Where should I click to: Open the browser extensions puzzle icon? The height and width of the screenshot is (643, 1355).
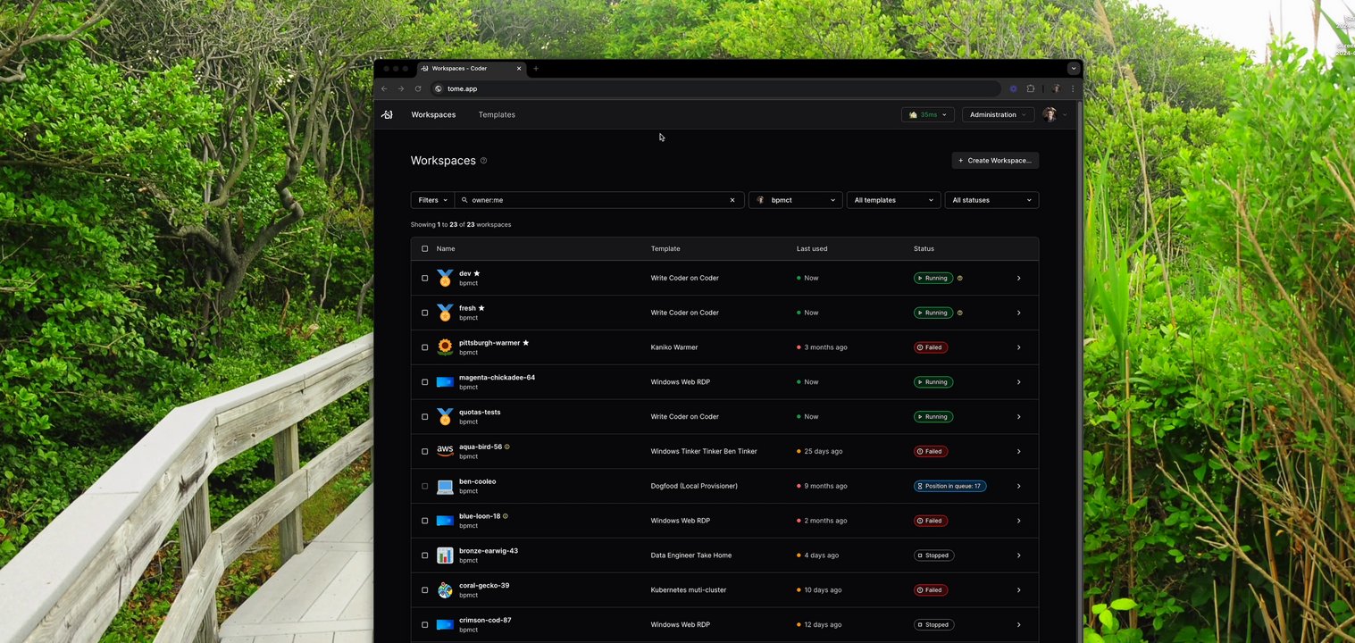(1030, 88)
